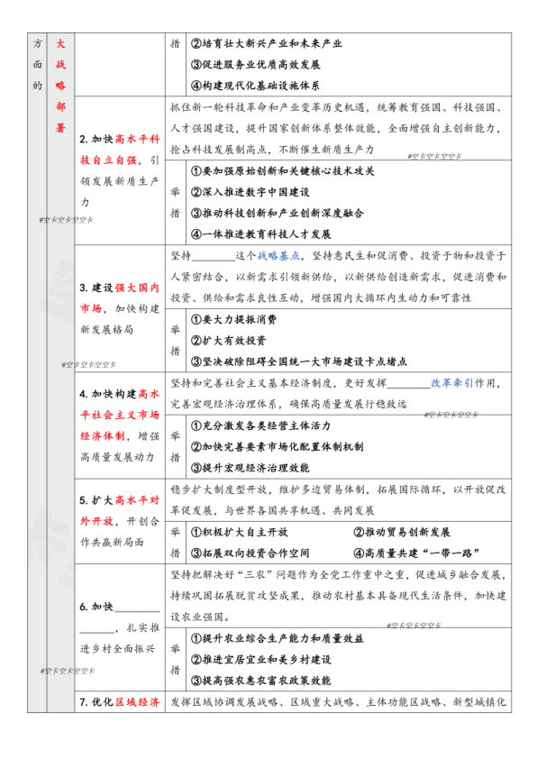The height and width of the screenshot is (759, 537).
Task: Click the line starting '持续巩固拓展脱贫攻坚成果'
Action: (338, 596)
